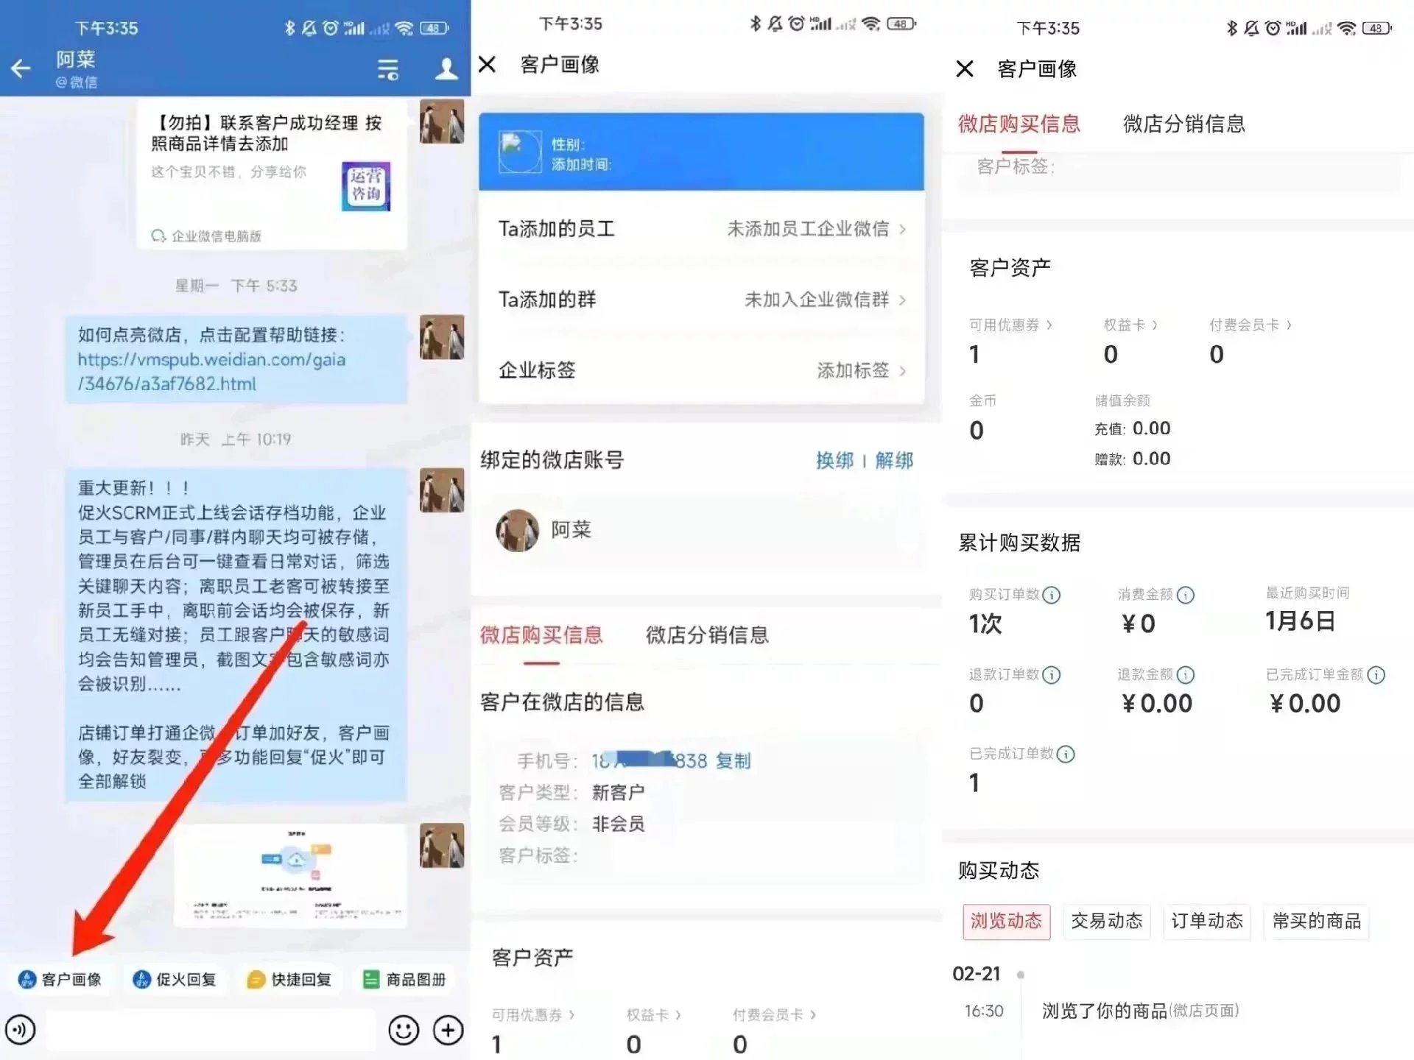The width and height of the screenshot is (1414, 1060).
Task: Expand the Ta添加的群 row
Action: click(x=701, y=300)
